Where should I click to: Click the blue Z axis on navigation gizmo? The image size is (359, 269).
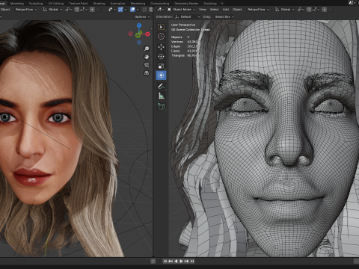(x=139, y=25)
